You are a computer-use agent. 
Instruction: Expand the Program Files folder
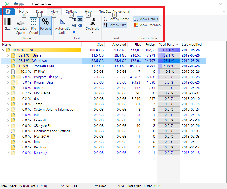coord(8,66)
